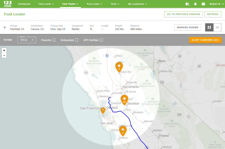The height and width of the screenshot is (149, 225).
Task: Open the Radius 125 mi dropdown
Action: (26, 40)
